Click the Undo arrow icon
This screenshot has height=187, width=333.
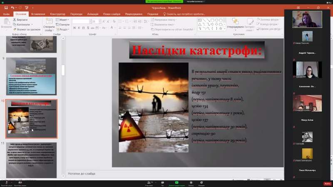[x=12, y=8]
